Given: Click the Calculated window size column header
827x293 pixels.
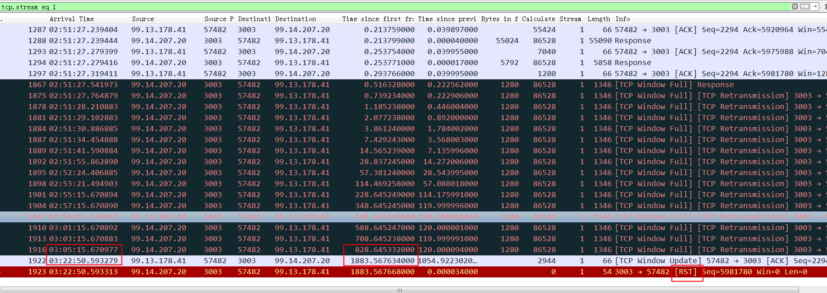Looking at the screenshot, I should pyautogui.click(x=538, y=19).
